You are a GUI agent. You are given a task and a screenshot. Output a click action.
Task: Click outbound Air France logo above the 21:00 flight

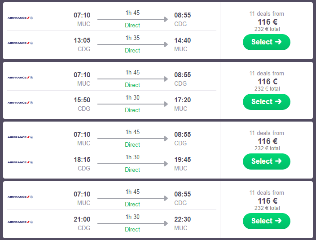click(x=20, y=197)
